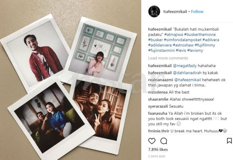The width and height of the screenshot is (233, 160).
Task: Like the post with the heart icon
Action: (x=152, y=141)
